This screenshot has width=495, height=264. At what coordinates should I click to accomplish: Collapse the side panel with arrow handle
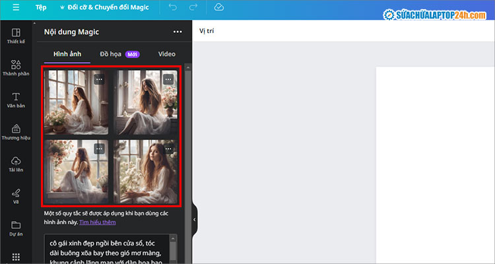pyautogui.click(x=195, y=219)
